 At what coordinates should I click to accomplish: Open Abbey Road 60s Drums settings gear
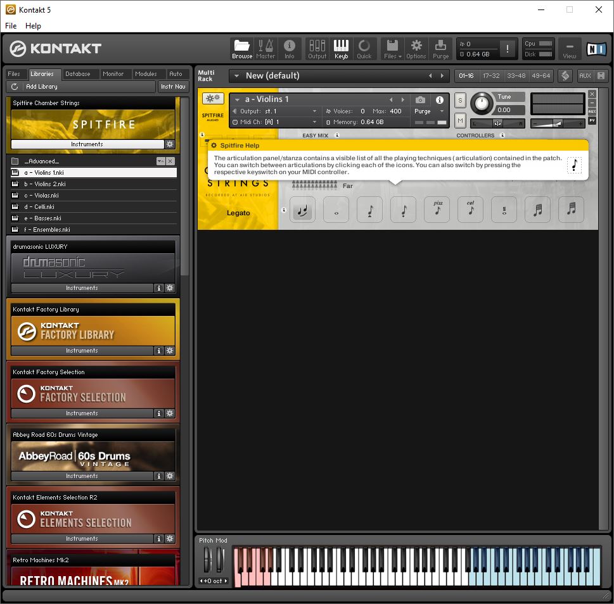click(x=170, y=475)
